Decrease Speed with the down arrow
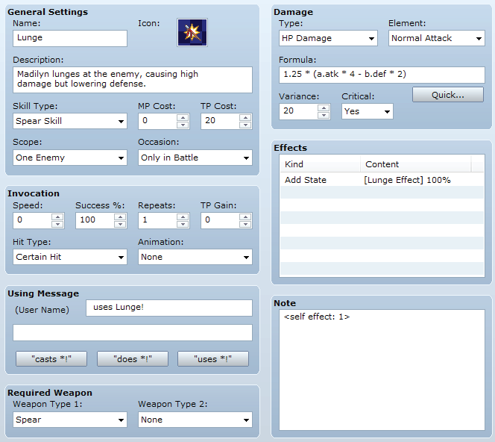495x442 pixels. (57, 224)
